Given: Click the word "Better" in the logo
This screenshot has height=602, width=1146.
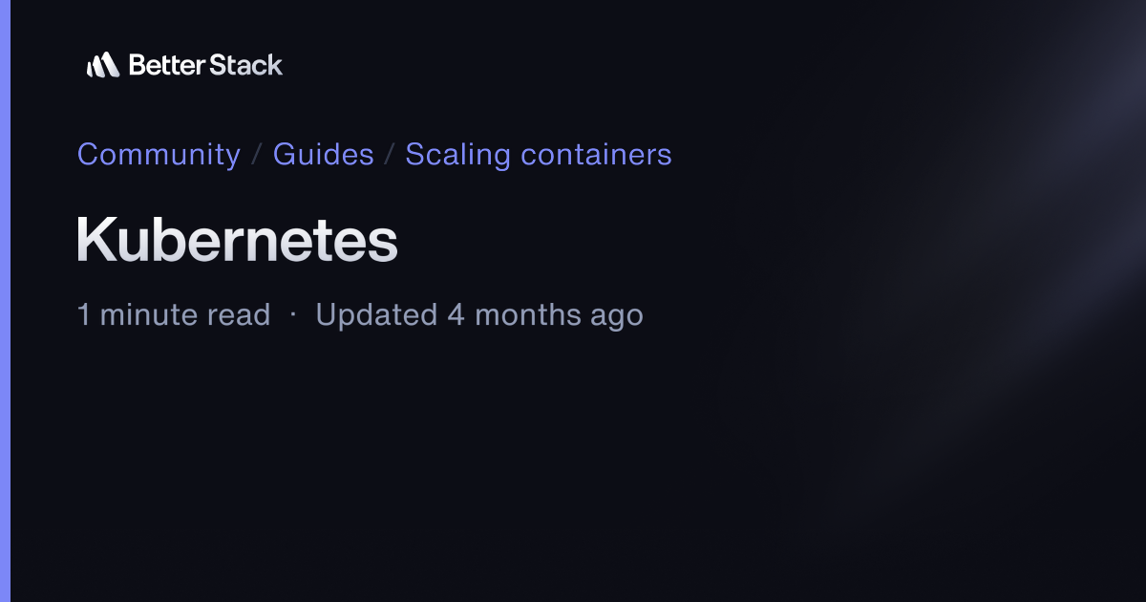Looking at the screenshot, I should [x=166, y=65].
